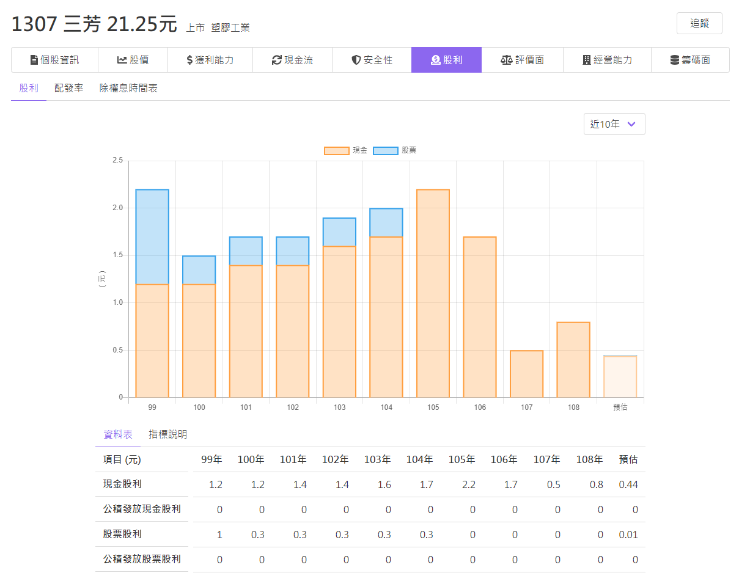Click the 塑膠工業 industry link
The width and height of the screenshot is (750, 584).
[230, 28]
